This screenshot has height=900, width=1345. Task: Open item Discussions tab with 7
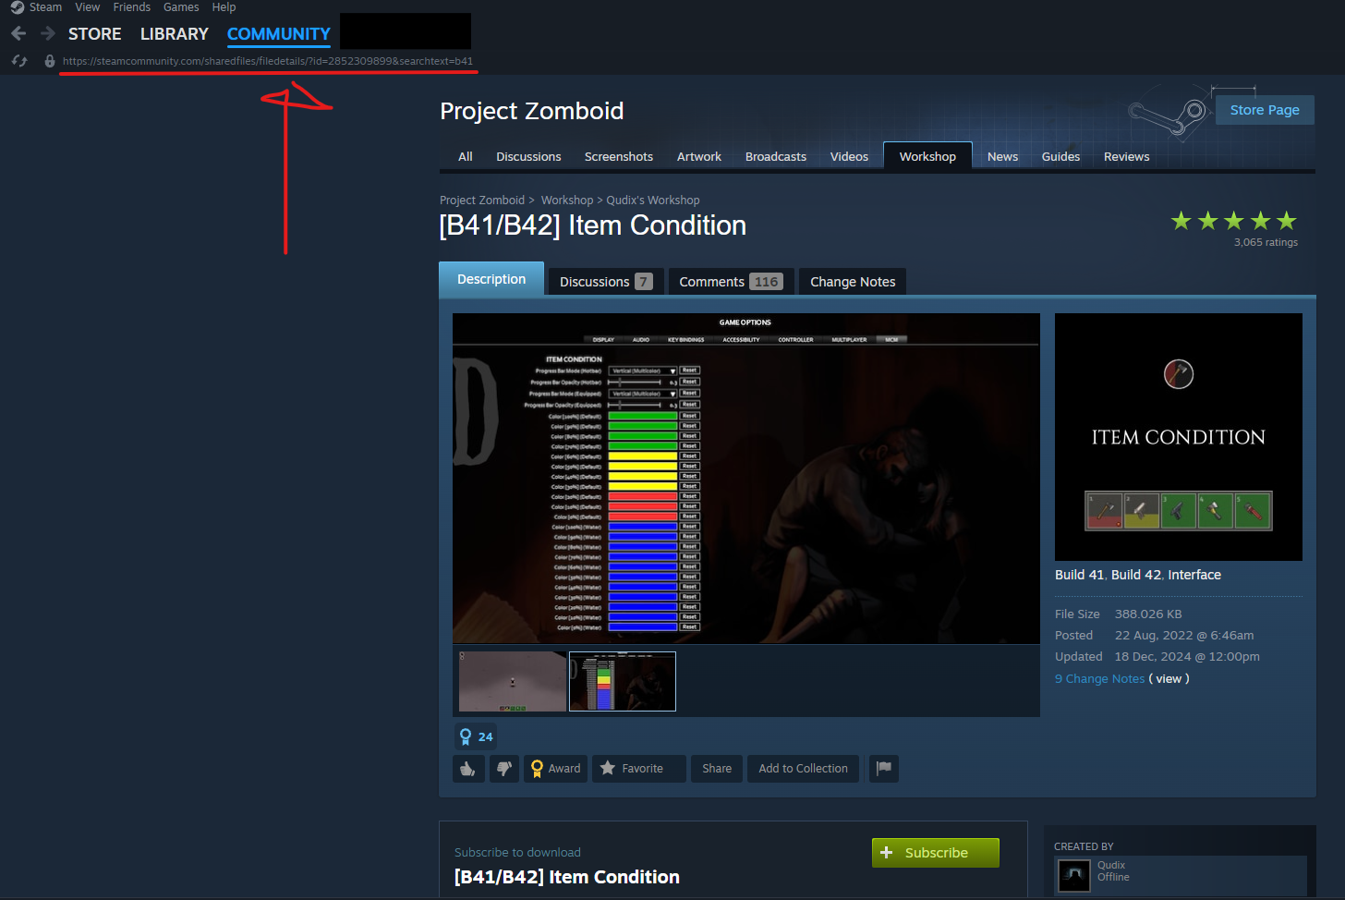pyautogui.click(x=606, y=282)
